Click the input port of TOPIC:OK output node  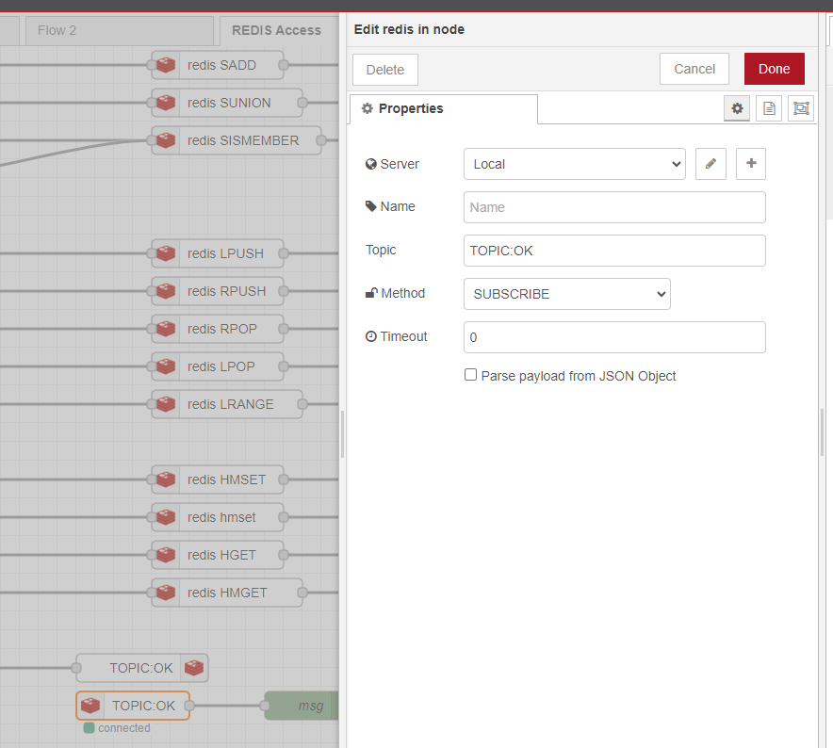(76, 668)
